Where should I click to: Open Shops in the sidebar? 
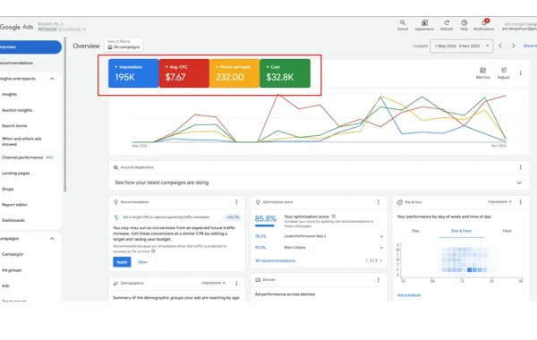coord(7,189)
